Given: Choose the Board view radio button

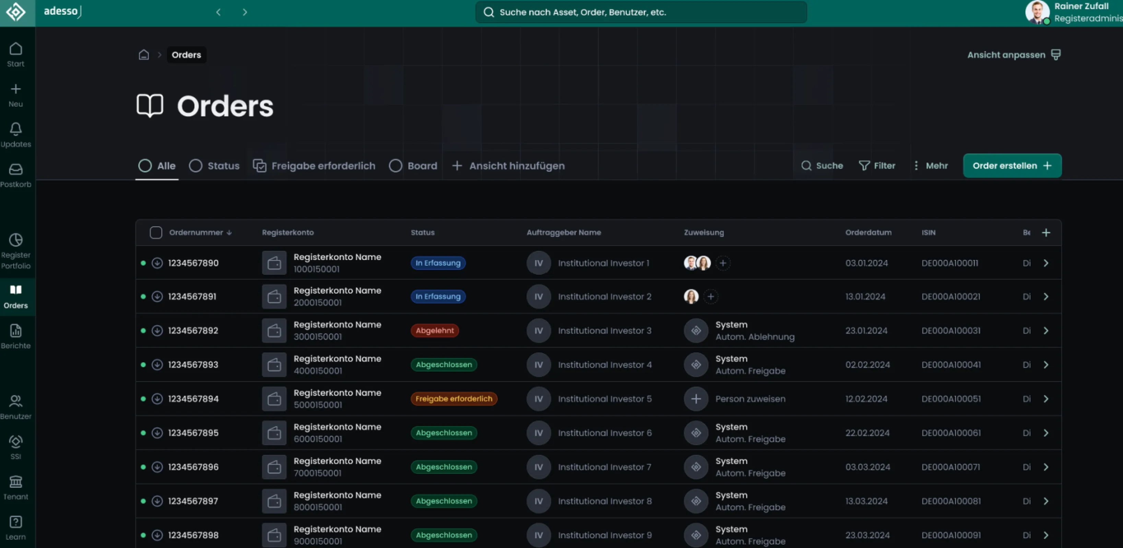Looking at the screenshot, I should (x=396, y=165).
